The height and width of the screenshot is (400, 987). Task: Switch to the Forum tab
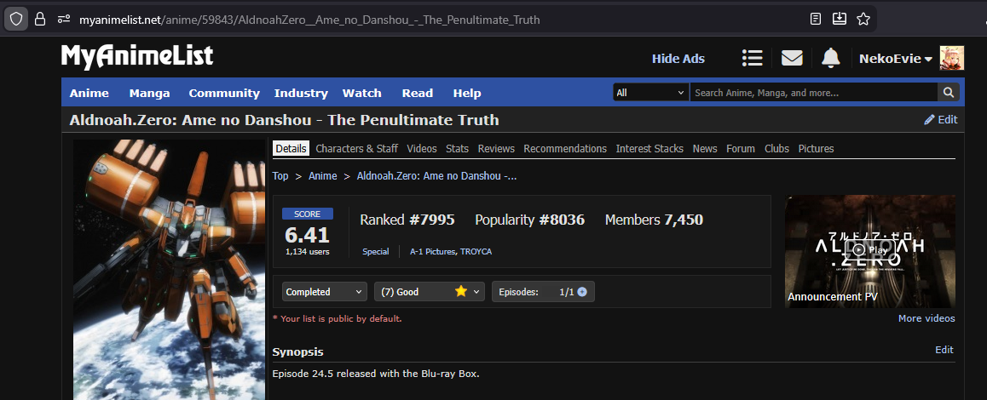(x=741, y=148)
